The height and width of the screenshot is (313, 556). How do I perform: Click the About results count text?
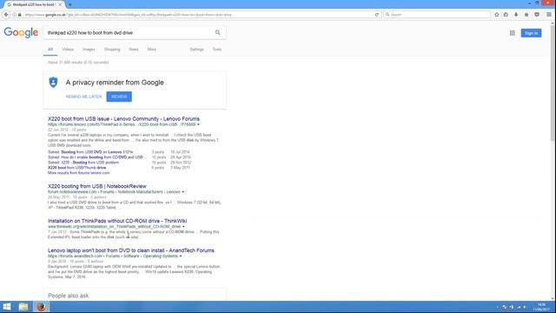78,63
